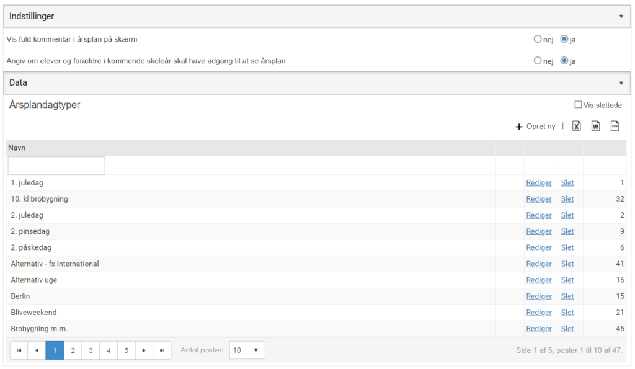Collapse the Data section
The image size is (635, 369).
pos(621,83)
